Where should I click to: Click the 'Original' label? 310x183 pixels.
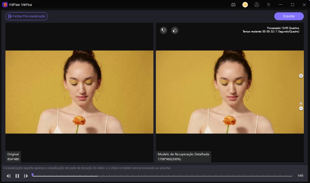[13, 154]
